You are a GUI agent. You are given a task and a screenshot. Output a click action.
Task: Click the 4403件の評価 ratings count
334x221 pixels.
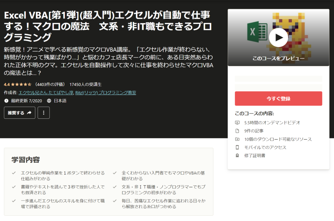coord(50,85)
